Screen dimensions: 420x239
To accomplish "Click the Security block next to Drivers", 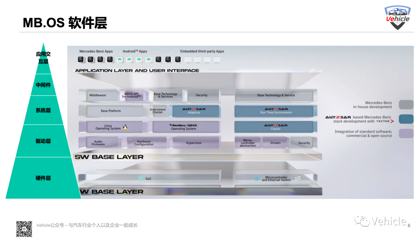I will (304, 143).
